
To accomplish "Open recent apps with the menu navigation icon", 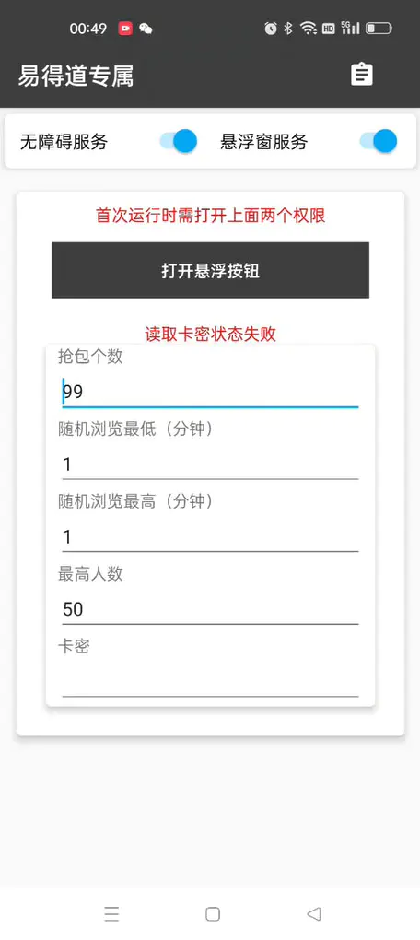I will coord(111,913).
